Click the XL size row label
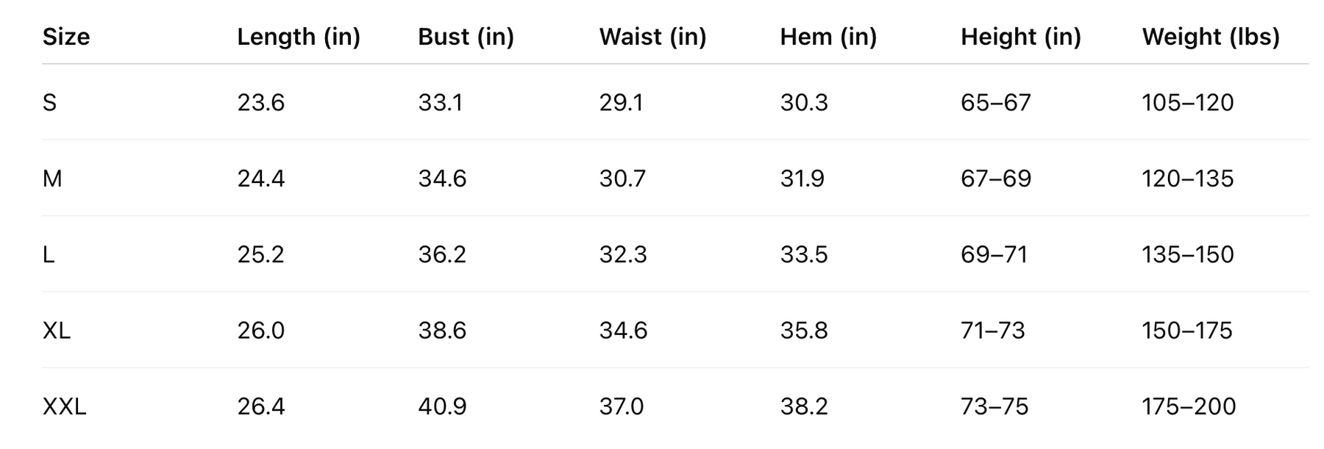The width and height of the screenshot is (1324, 449). pyautogui.click(x=57, y=331)
